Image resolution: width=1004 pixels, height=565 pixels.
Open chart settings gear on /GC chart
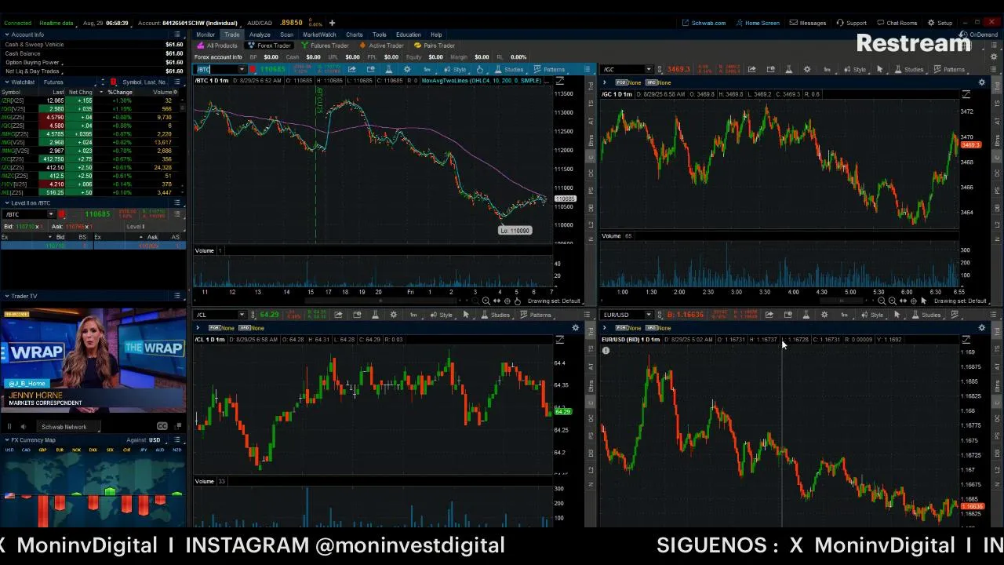[x=807, y=70]
